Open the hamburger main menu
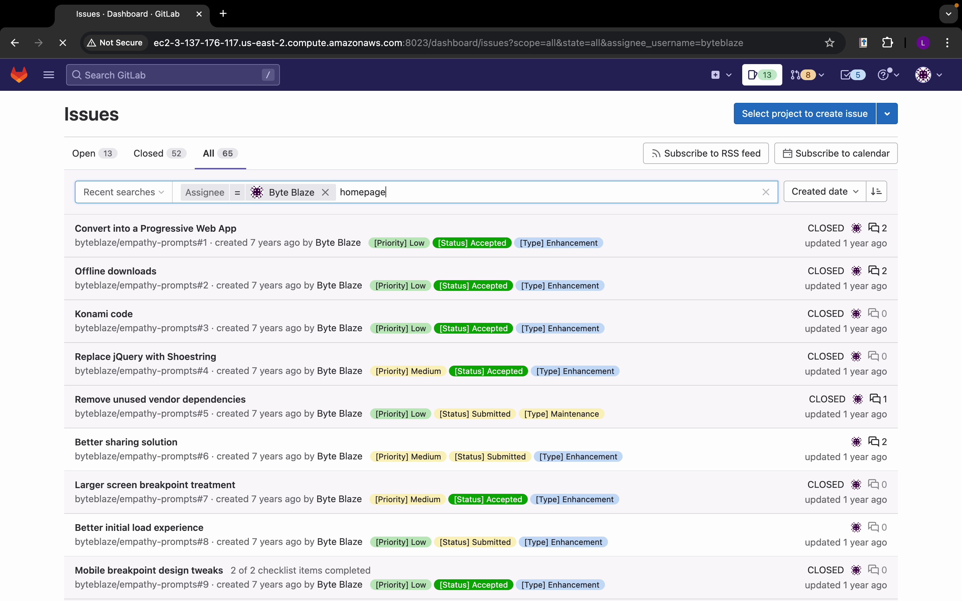 [x=48, y=75]
